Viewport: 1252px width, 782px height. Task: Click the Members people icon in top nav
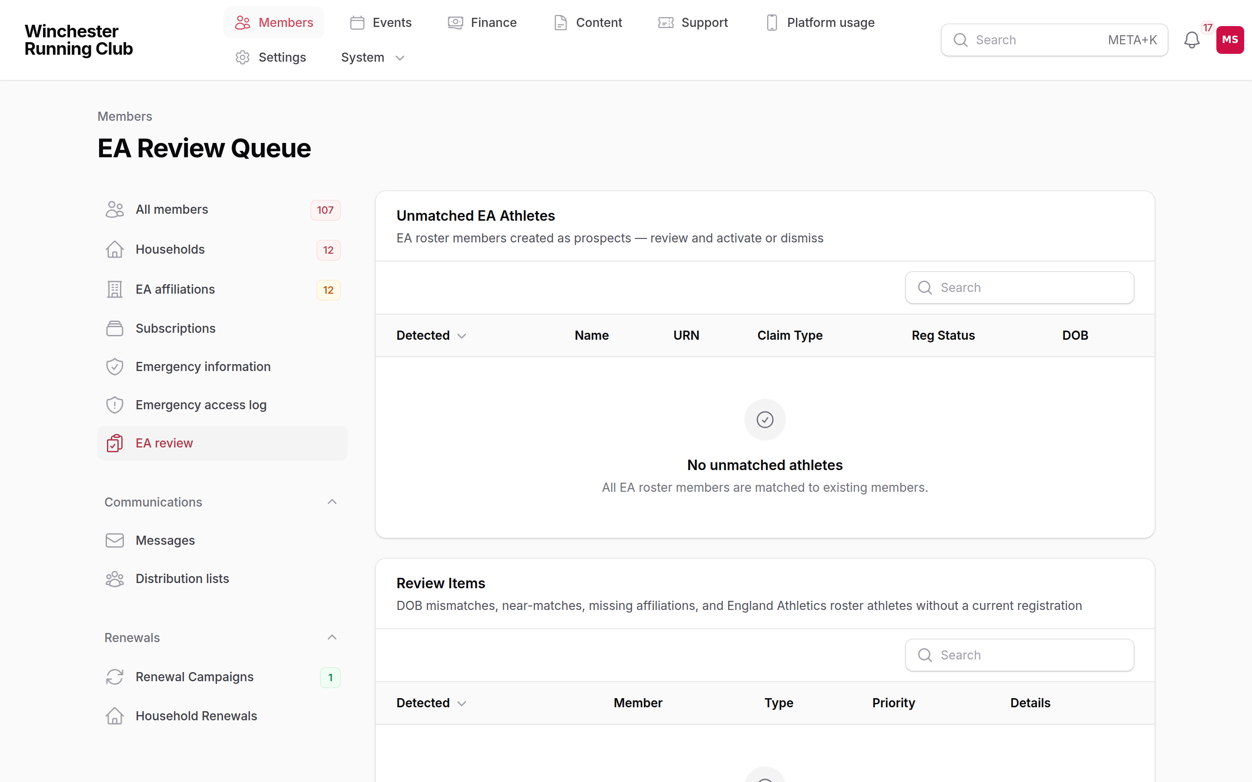click(242, 23)
